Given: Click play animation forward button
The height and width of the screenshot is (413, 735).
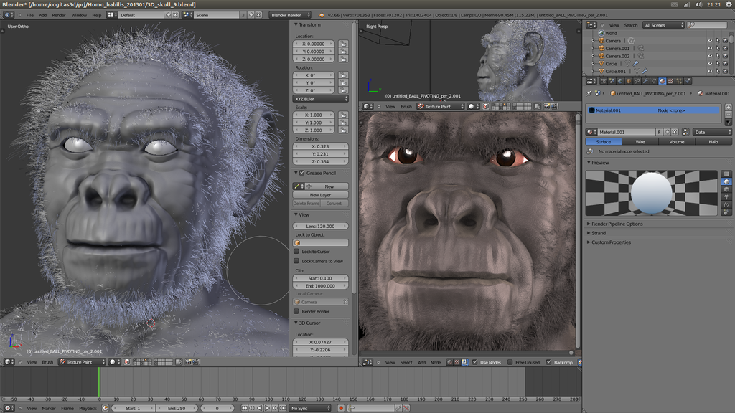Looking at the screenshot, I should pos(267,408).
